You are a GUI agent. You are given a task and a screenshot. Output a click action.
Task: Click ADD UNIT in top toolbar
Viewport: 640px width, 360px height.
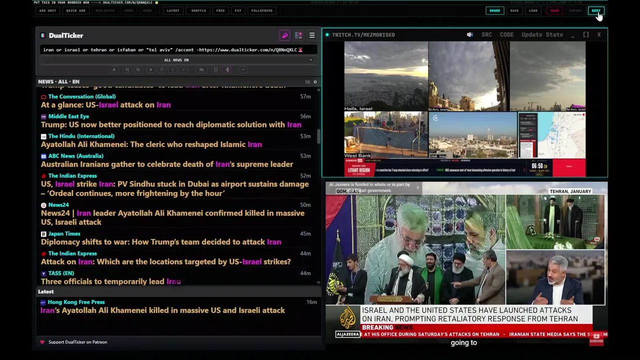pos(47,10)
